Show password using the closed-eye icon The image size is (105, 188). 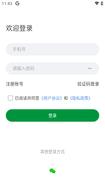(x=90, y=68)
